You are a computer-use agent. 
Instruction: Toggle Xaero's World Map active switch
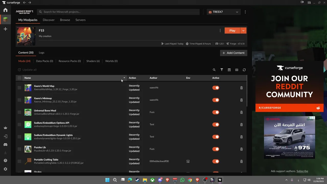point(216,88)
